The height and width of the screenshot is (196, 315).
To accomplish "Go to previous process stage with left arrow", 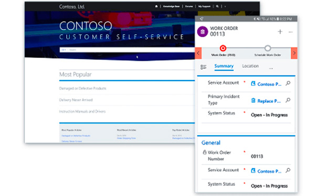I will [198, 53].
